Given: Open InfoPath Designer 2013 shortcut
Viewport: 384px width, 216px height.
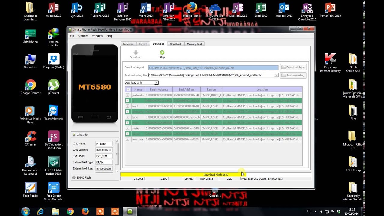Looking at the screenshot, I should click(123, 12).
